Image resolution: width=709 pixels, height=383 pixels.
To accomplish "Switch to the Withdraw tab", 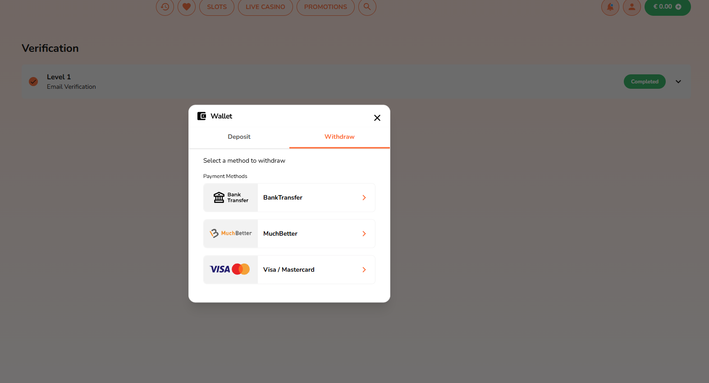I will pyautogui.click(x=339, y=137).
